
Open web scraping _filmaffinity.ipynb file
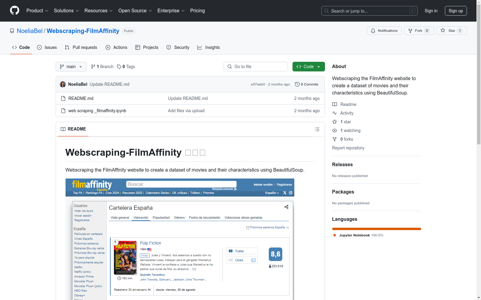pos(97,111)
